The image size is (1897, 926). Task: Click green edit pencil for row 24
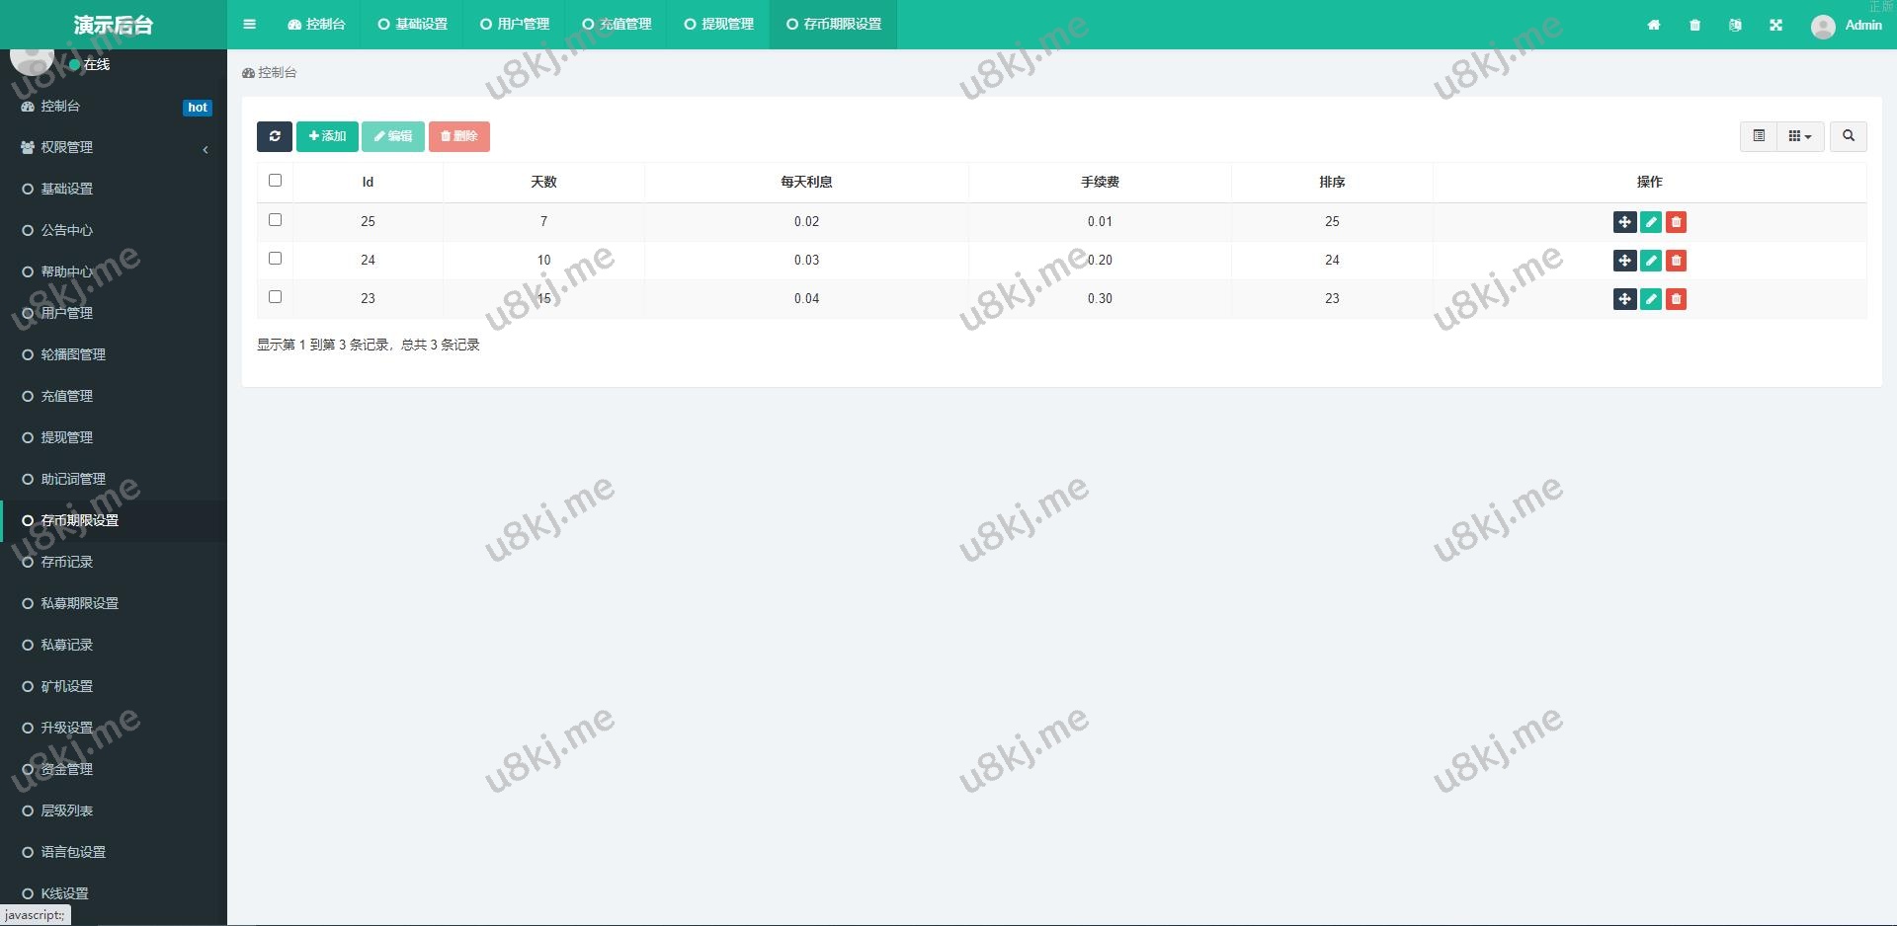tap(1650, 261)
